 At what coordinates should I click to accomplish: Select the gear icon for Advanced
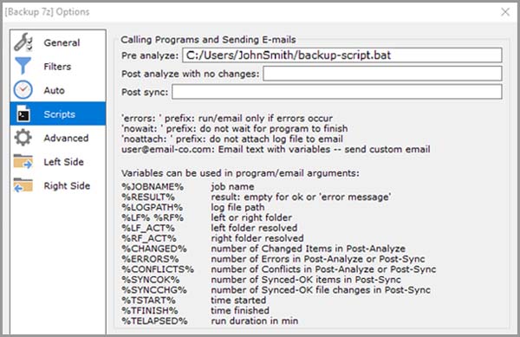[x=23, y=138]
